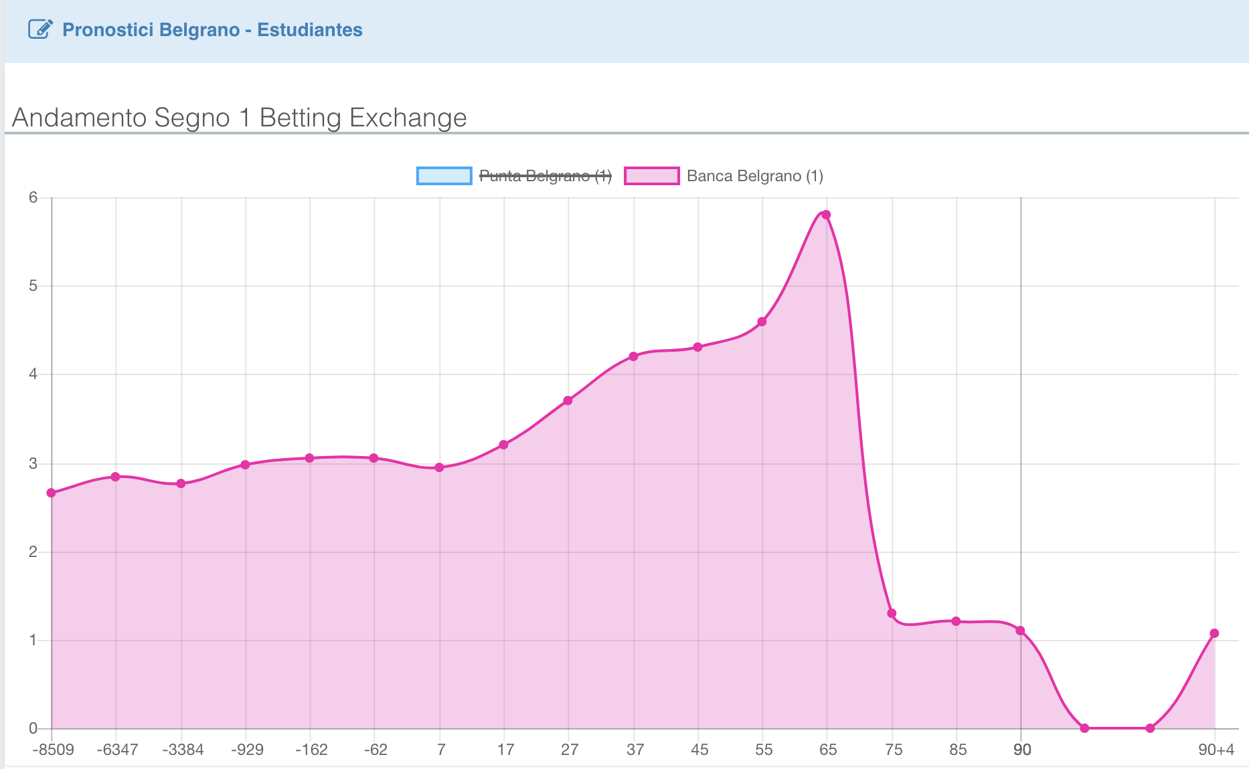Open the Pronostici Belgrano - Estudiantes link
Image resolution: width=1249 pixels, height=769 pixels.
pyautogui.click(x=212, y=30)
